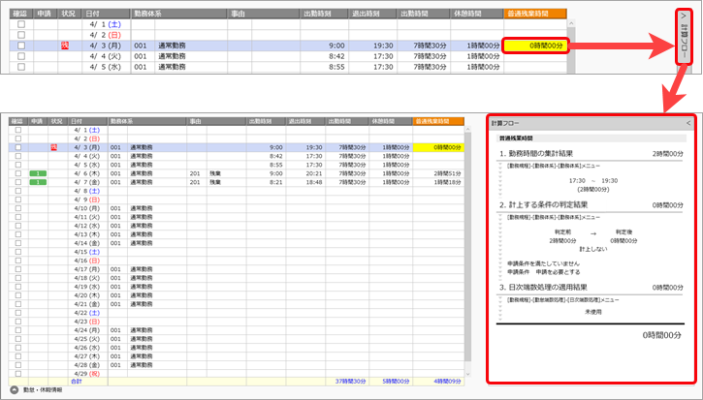
Task: Click the 勤務体系 column header in the full-month table
Action: [147, 121]
